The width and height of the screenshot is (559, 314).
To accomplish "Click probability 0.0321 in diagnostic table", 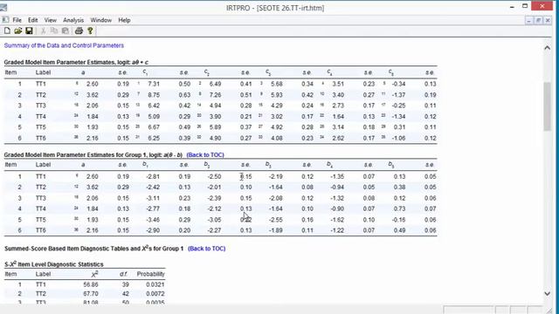I will (x=155, y=285).
